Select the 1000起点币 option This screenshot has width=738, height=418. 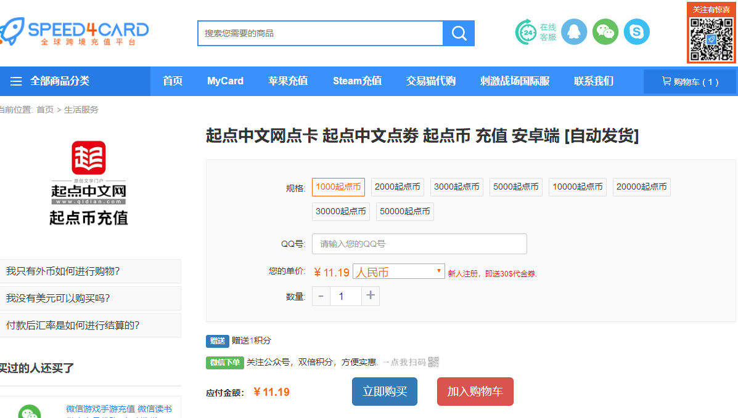[338, 187]
